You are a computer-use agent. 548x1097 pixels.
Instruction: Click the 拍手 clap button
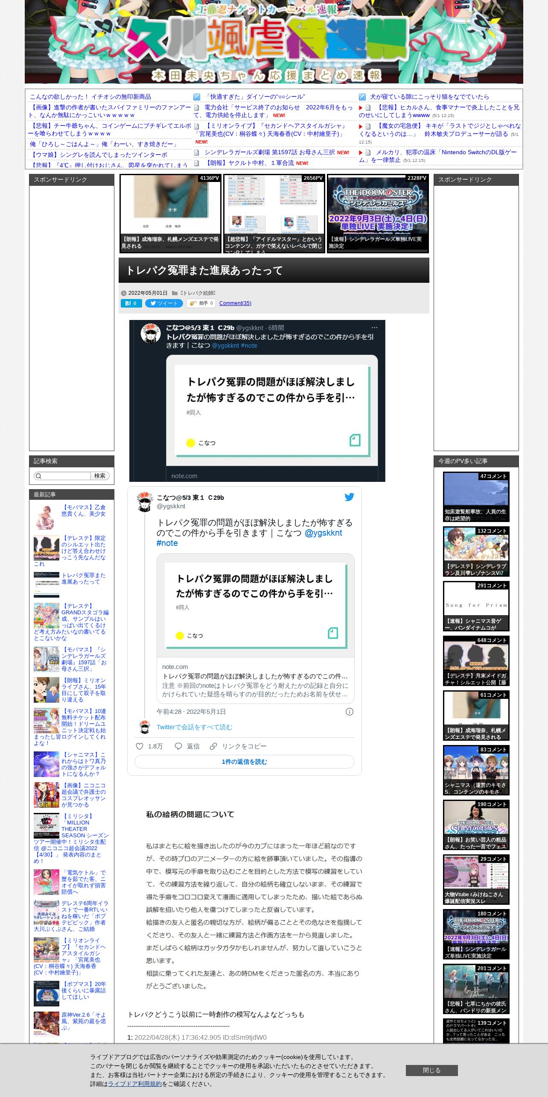[x=201, y=303]
